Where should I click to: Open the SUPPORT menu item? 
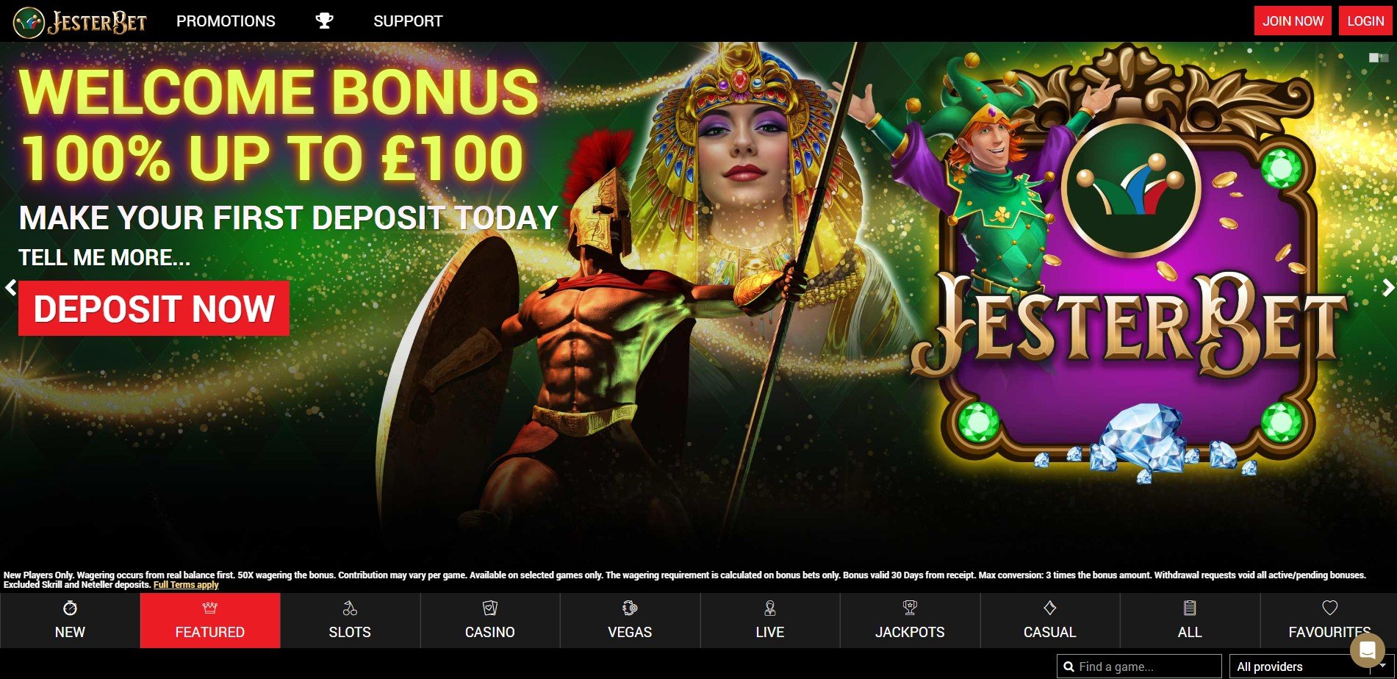pos(408,21)
